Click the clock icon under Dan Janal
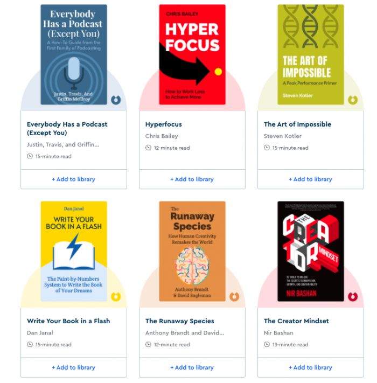Viewport: 377px width, 383px height. tap(30, 344)
